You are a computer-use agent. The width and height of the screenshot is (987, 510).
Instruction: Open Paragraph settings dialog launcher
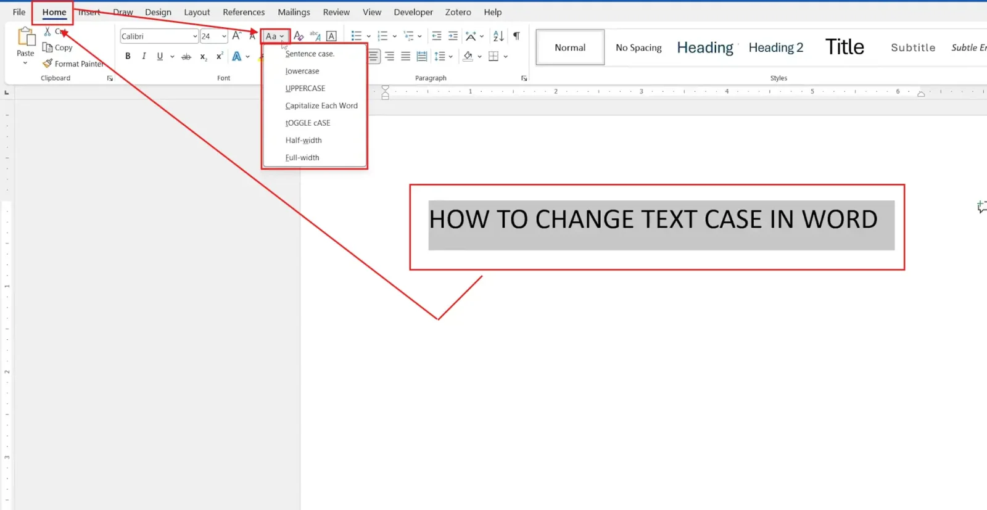pyautogui.click(x=524, y=78)
